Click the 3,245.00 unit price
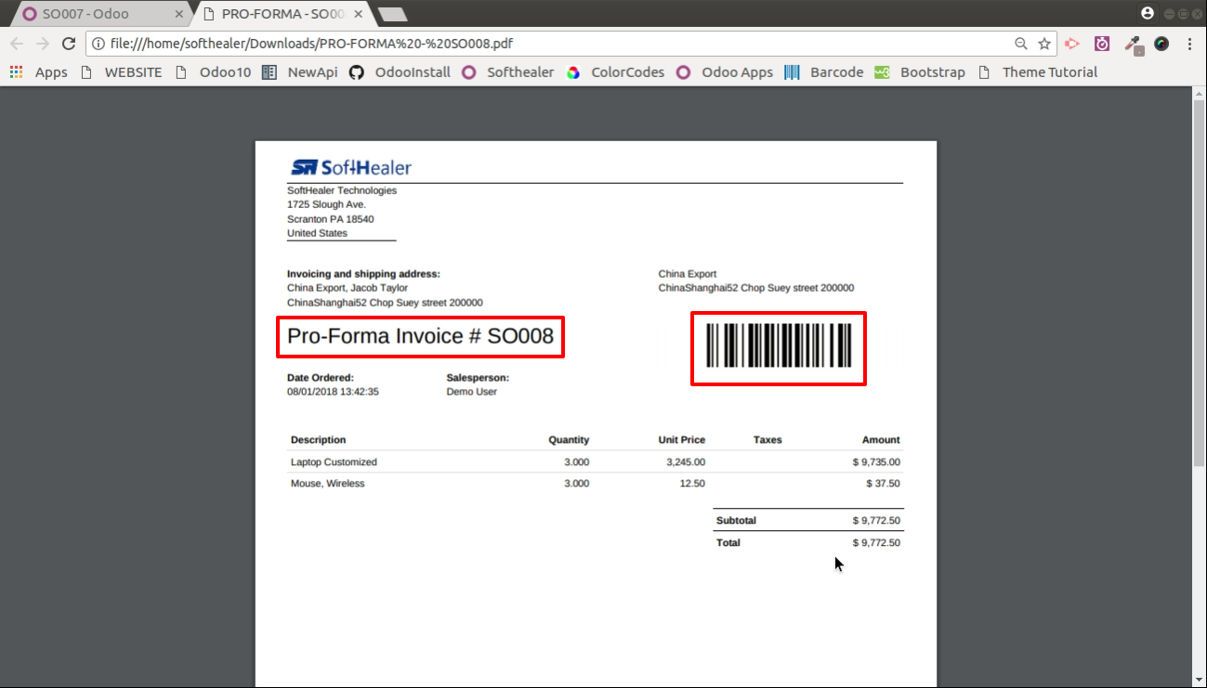This screenshot has width=1207, height=688. coord(686,461)
